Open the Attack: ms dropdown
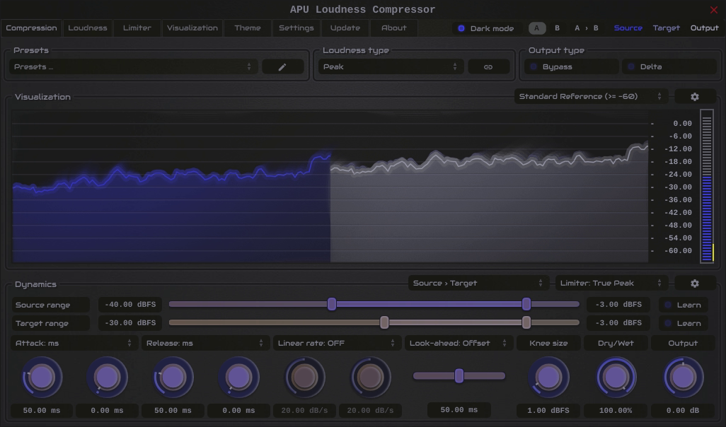726x427 pixels. pyautogui.click(x=74, y=344)
